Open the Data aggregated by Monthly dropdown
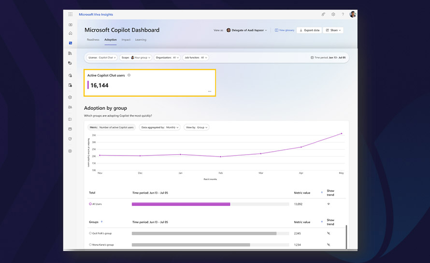This screenshot has height=263, width=430. tap(159, 128)
